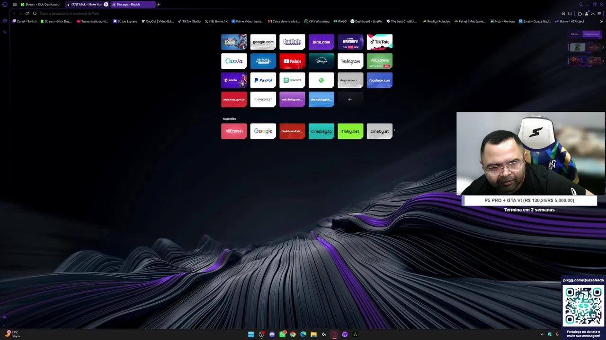Open the PixGG bookmark
Viewport: 606px width, 340px height.
coord(340,21)
